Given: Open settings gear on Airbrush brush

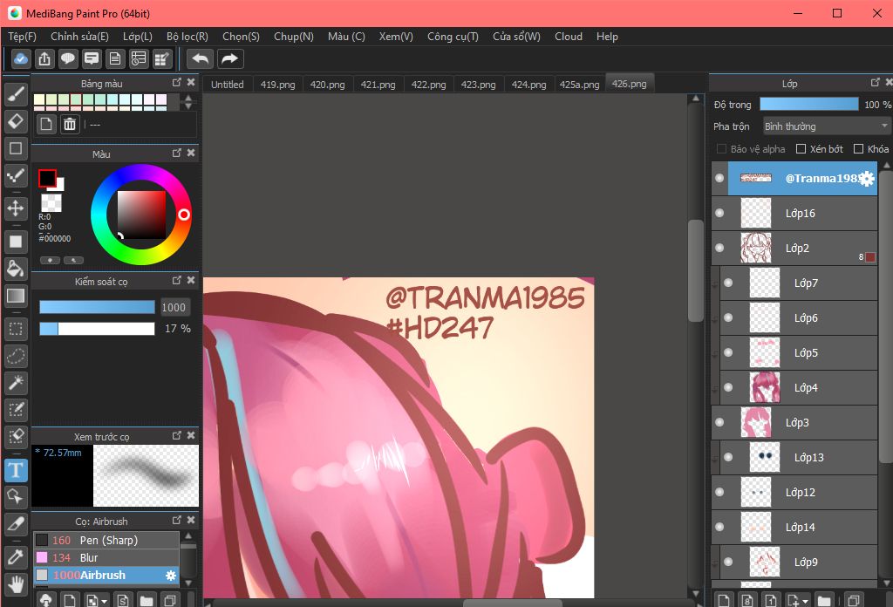Looking at the screenshot, I should point(170,575).
